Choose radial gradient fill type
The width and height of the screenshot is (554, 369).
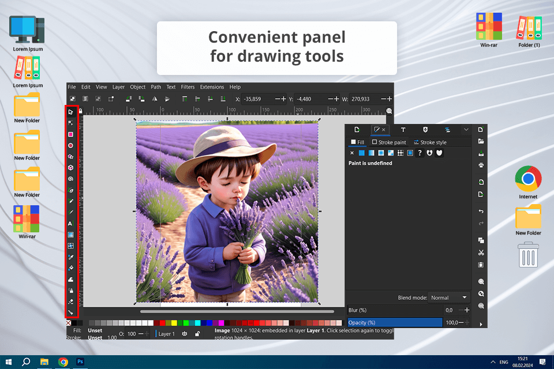click(x=381, y=153)
